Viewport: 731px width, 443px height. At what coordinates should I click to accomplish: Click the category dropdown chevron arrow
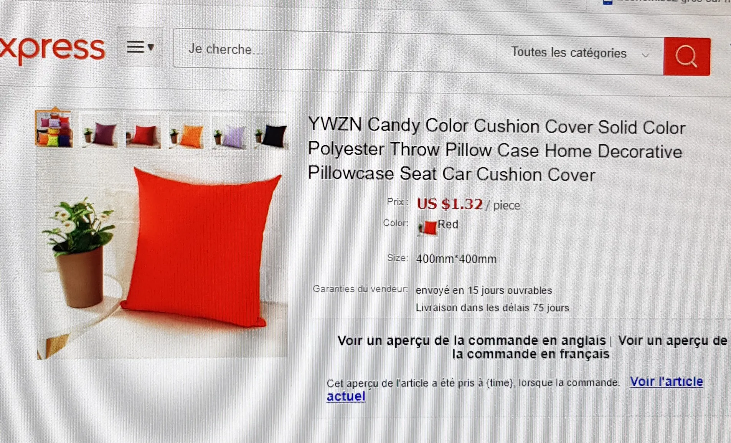point(645,55)
